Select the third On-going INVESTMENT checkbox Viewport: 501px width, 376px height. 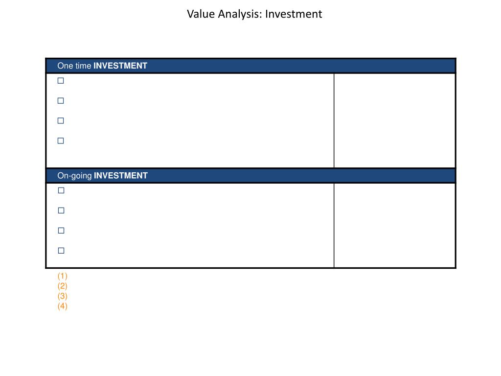click(61, 231)
